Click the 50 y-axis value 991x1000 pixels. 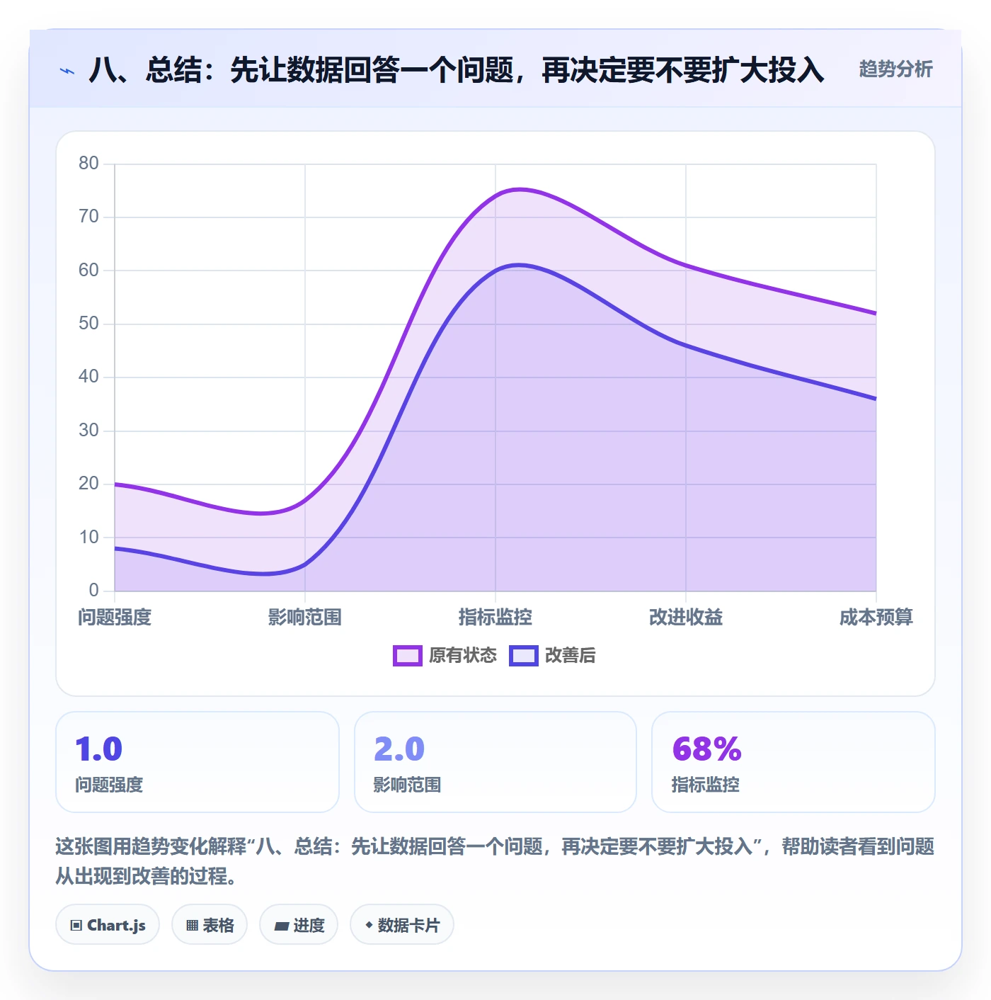(88, 324)
